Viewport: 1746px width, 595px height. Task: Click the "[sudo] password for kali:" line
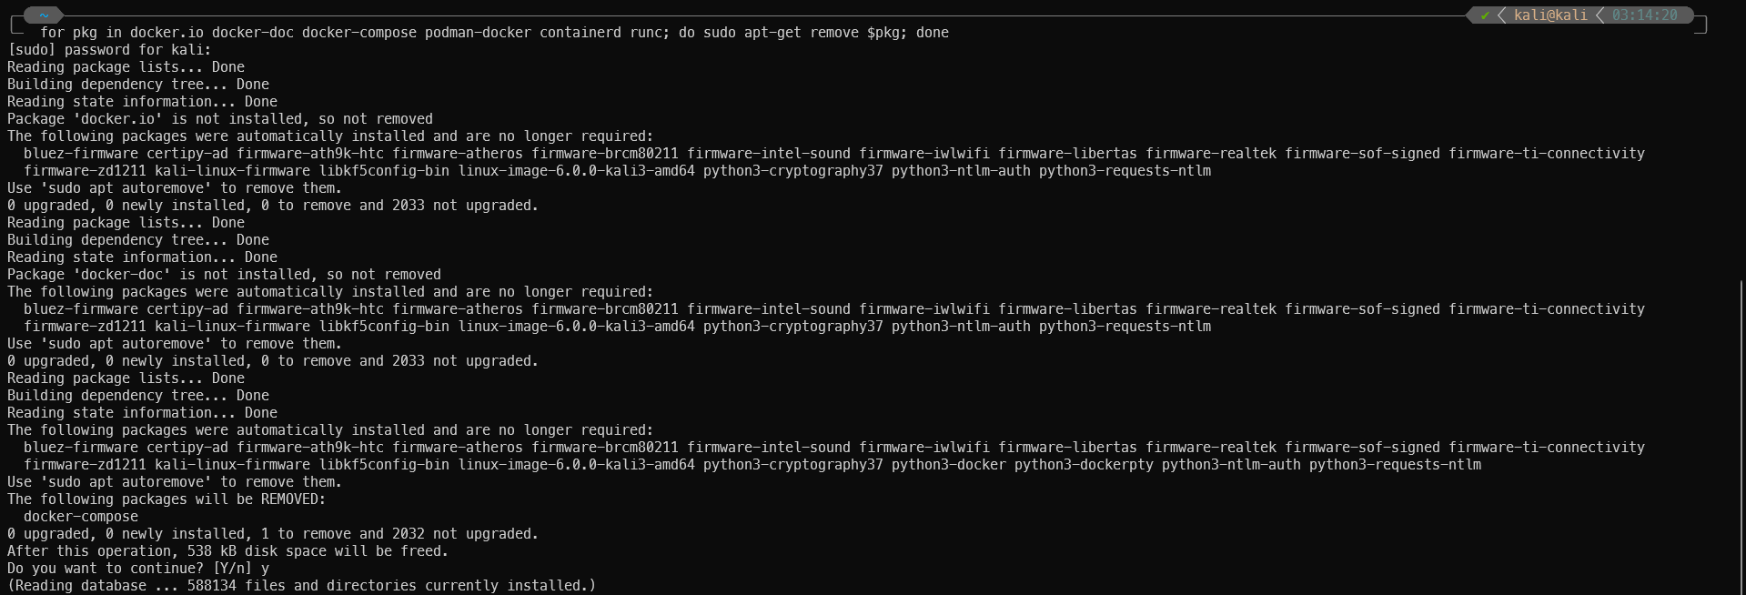pyautogui.click(x=109, y=50)
